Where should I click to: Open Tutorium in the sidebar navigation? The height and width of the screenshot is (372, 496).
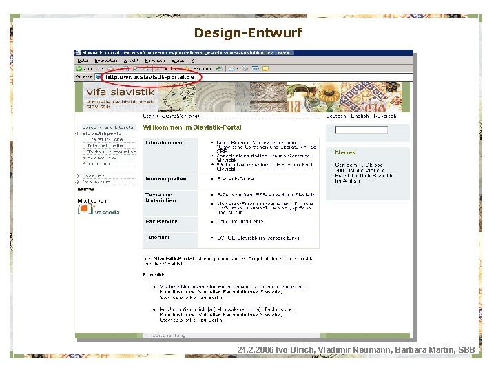coord(99,164)
